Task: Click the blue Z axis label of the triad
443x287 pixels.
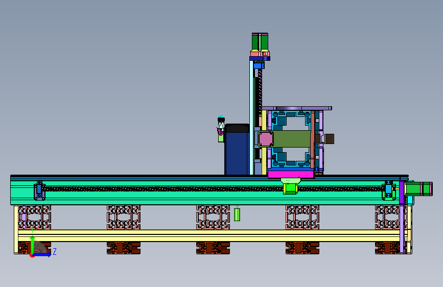Action: pos(55,251)
